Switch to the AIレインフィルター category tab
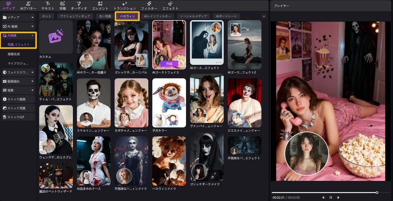393x201 pixels. pyautogui.click(x=157, y=16)
